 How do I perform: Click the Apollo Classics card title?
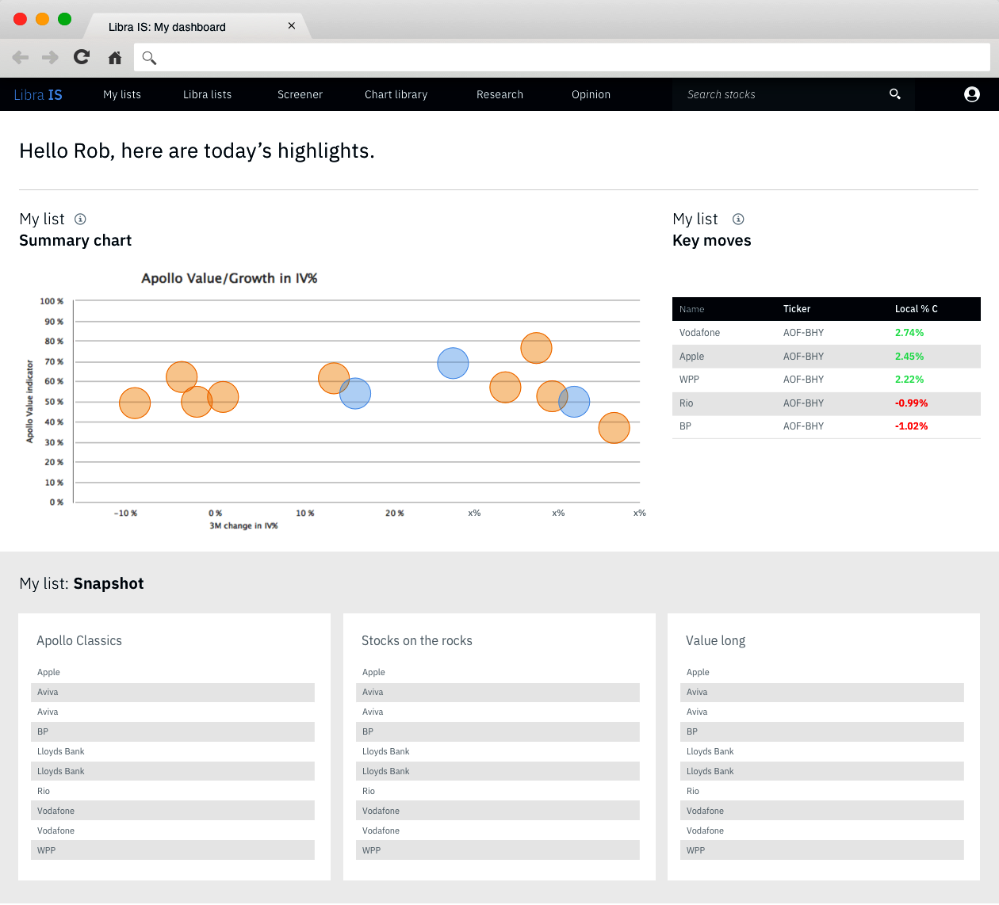[x=79, y=640]
